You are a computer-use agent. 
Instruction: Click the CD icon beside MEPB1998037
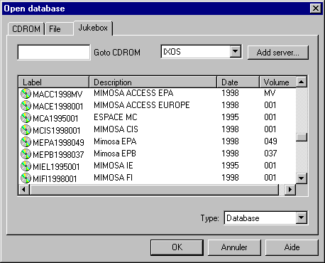[26, 154]
